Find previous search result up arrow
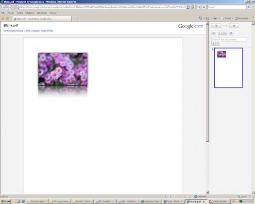The height and width of the screenshot is (204, 255). 213,43
